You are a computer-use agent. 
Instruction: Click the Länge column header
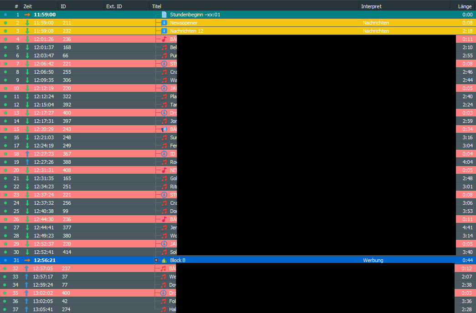(x=465, y=6)
